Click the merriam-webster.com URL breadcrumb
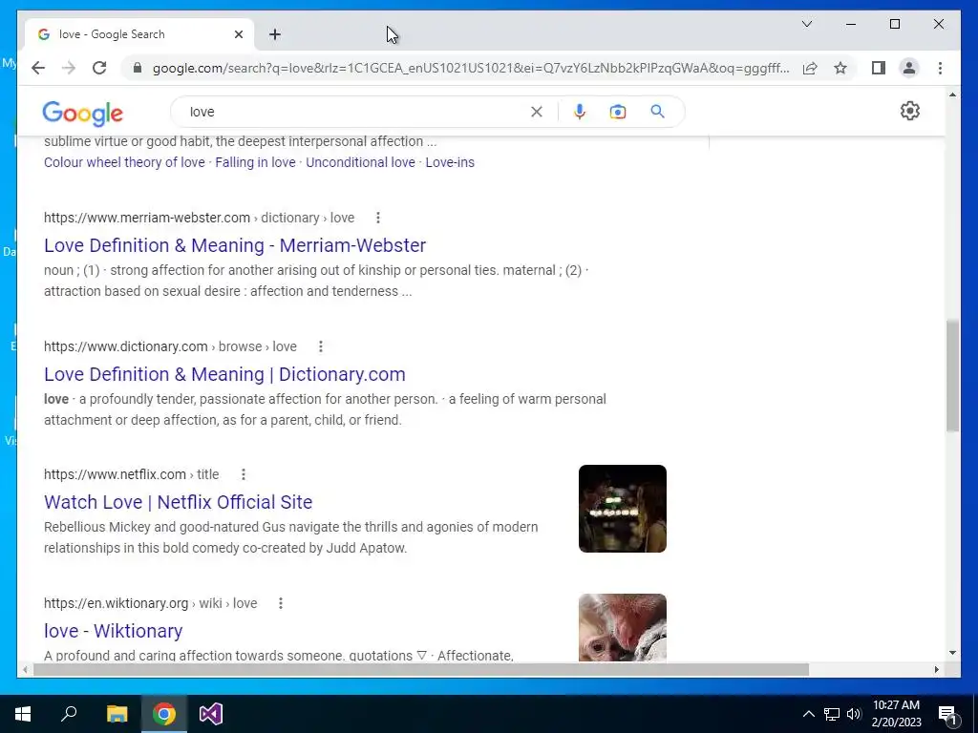 (199, 218)
